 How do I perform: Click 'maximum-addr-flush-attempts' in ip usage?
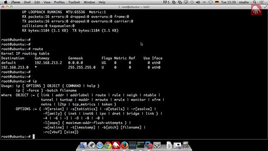(x=94, y=123)
